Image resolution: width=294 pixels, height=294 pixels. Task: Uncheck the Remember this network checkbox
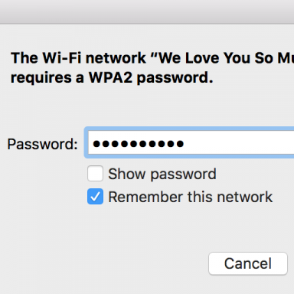coord(95,197)
